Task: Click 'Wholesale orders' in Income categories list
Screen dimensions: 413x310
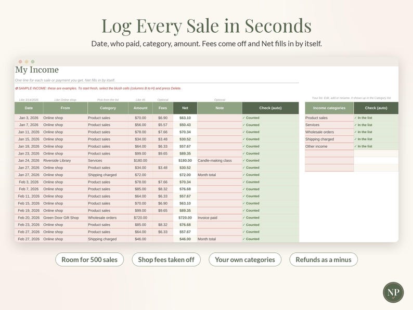Action: 329,132
